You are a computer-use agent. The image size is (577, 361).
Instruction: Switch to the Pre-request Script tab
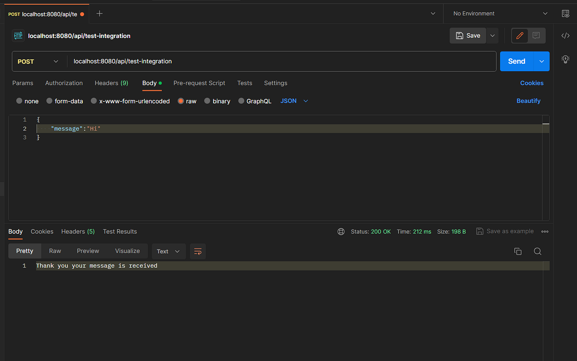pos(199,83)
